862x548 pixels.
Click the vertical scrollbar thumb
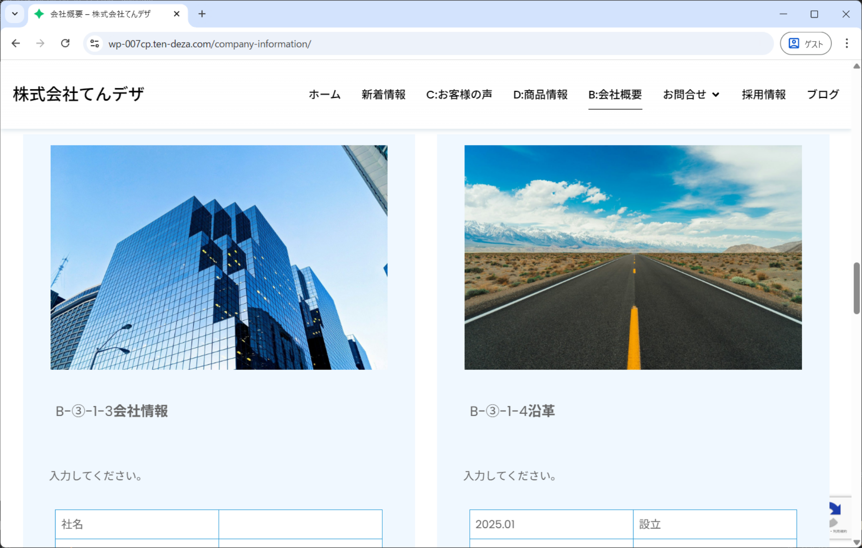(856, 288)
